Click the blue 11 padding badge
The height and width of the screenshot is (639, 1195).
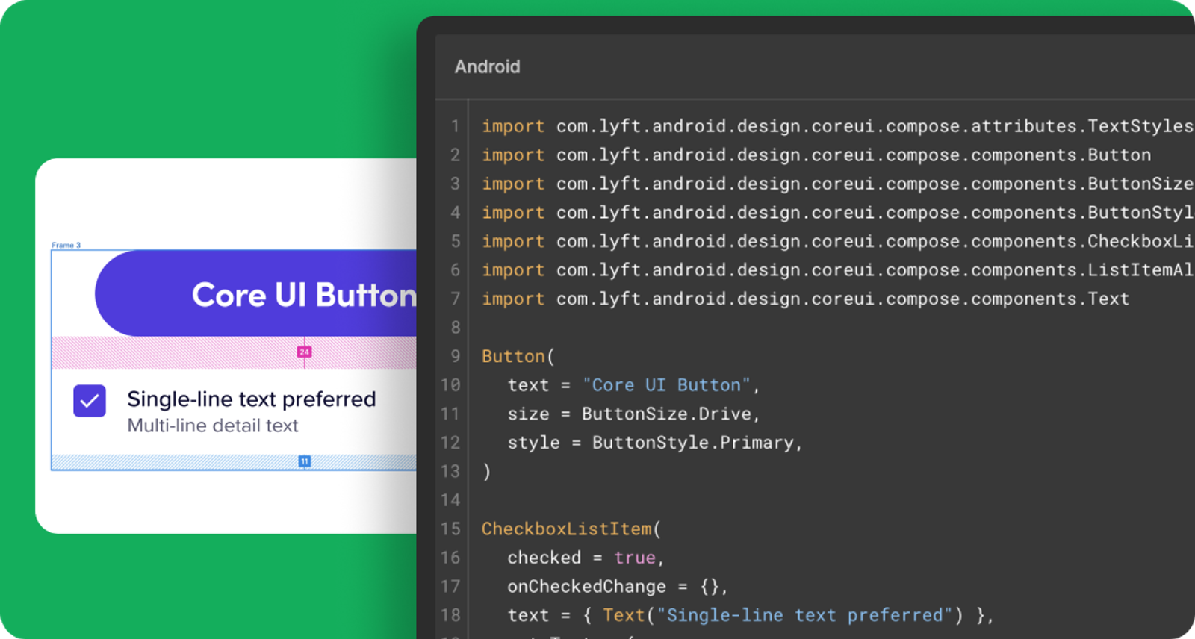(304, 461)
